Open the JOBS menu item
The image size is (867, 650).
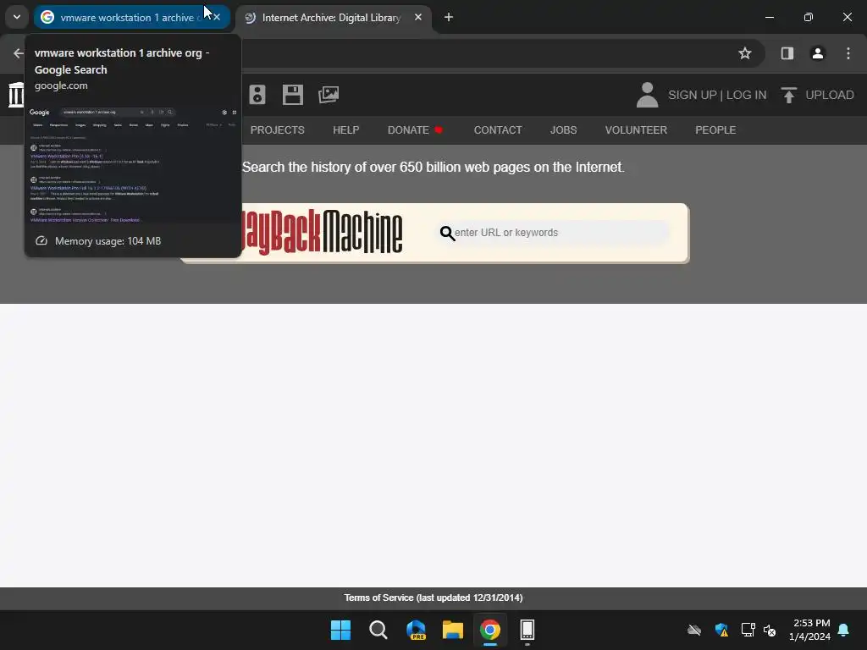pyautogui.click(x=563, y=129)
